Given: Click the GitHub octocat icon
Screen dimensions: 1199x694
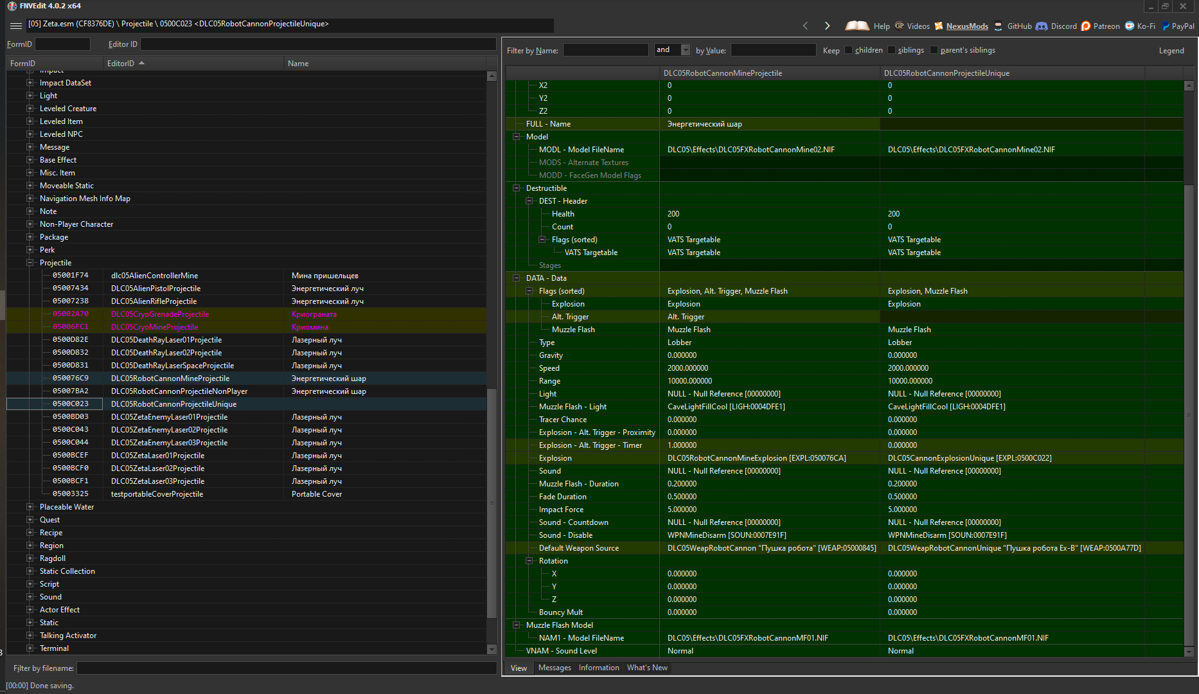Looking at the screenshot, I should point(998,26).
